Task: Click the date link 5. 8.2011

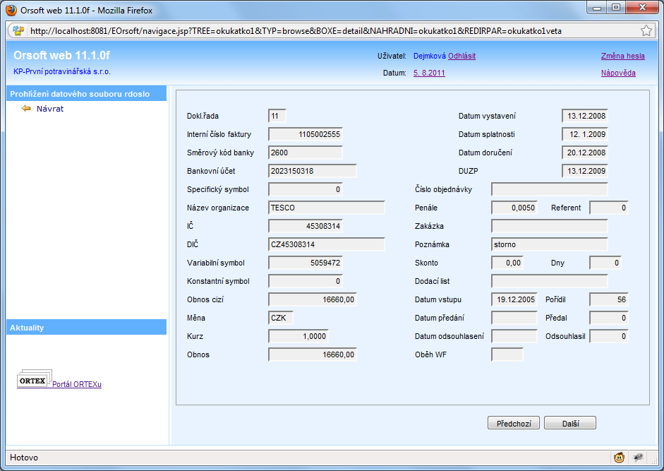Action: pyautogui.click(x=429, y=73)
